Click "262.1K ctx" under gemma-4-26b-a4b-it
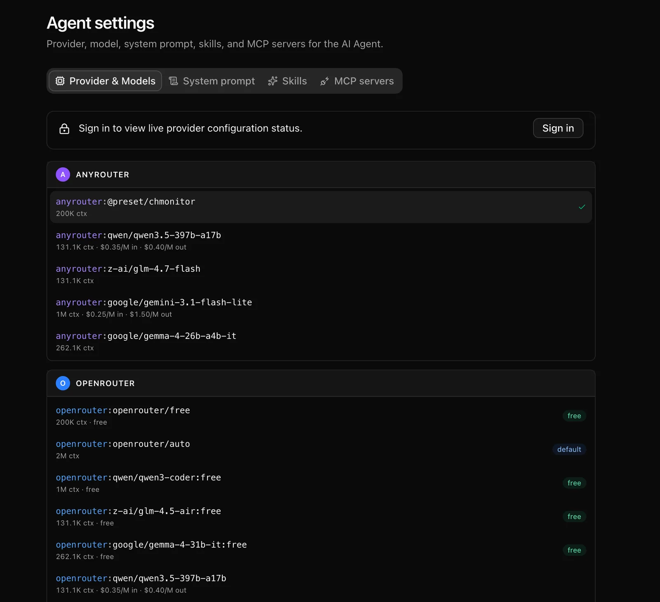The height and width of the screenshot is (602, 660). point(75,348)
